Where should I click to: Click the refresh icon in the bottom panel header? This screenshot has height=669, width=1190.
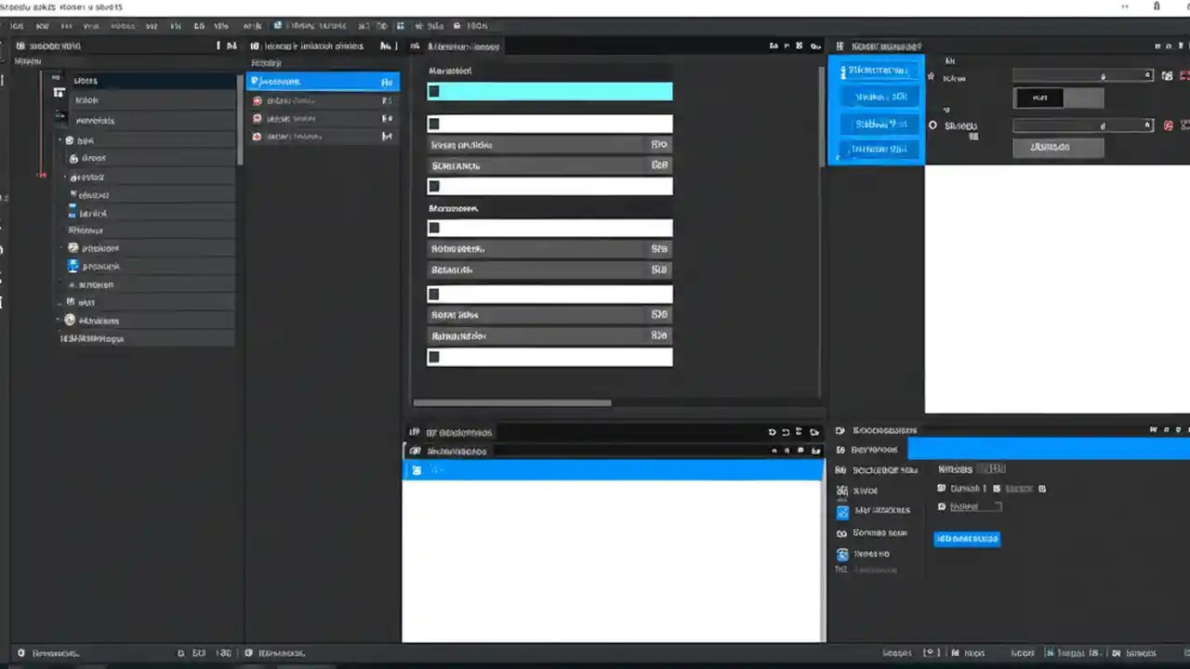click(x=772, y=432)
